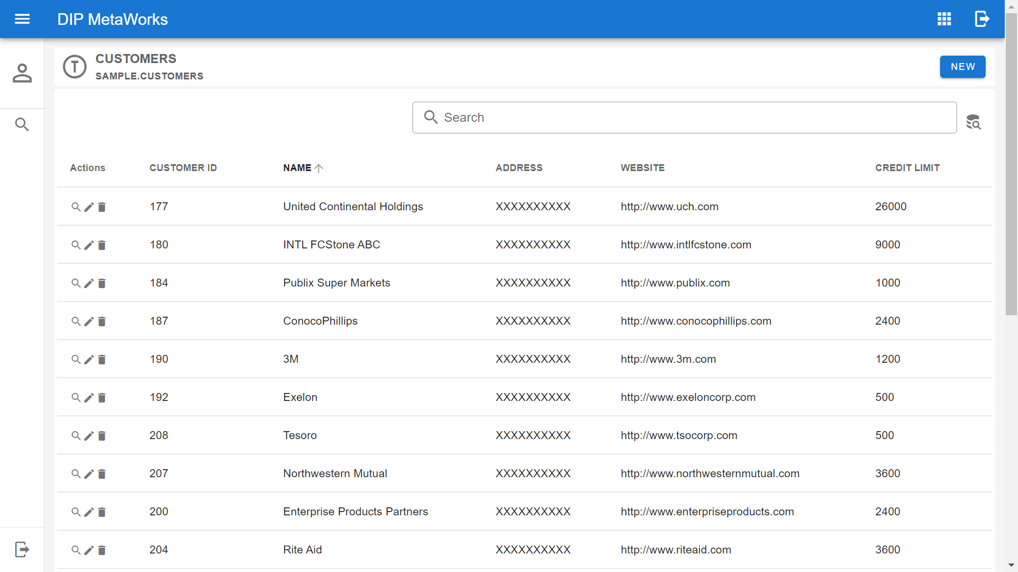Viewport: 1018px width, 572px height.
Task: Delete the Northwestern Mutual row
Action: [x=102, y=473]
